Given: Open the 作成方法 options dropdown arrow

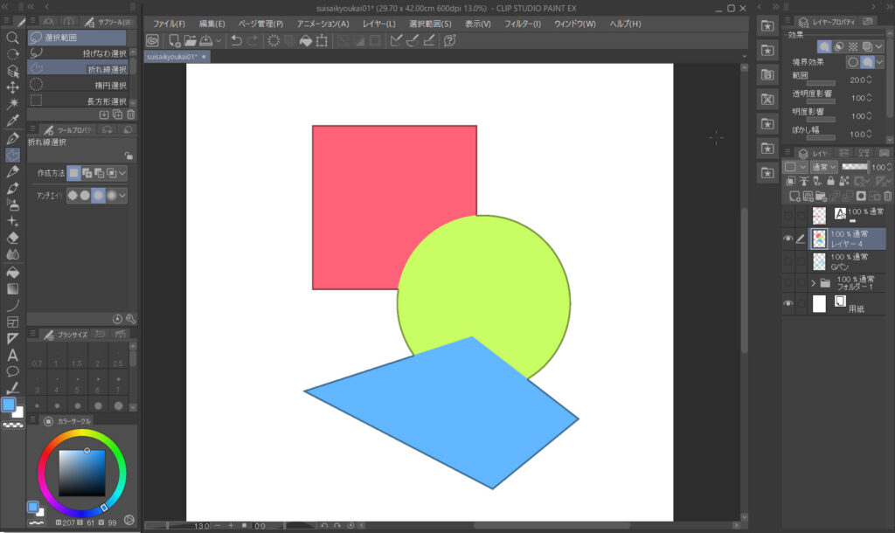Looking at the screenshot, I should pos(122,173).
